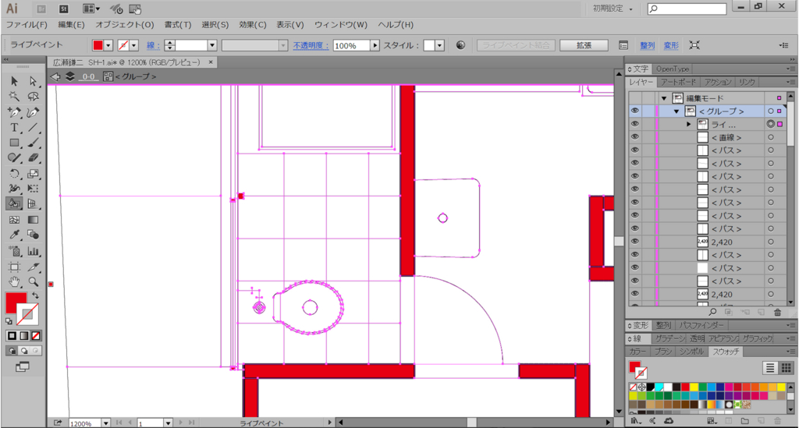Set paint mode to Gradient in toolbox
The image size is (799, 428).
[24, 336]
